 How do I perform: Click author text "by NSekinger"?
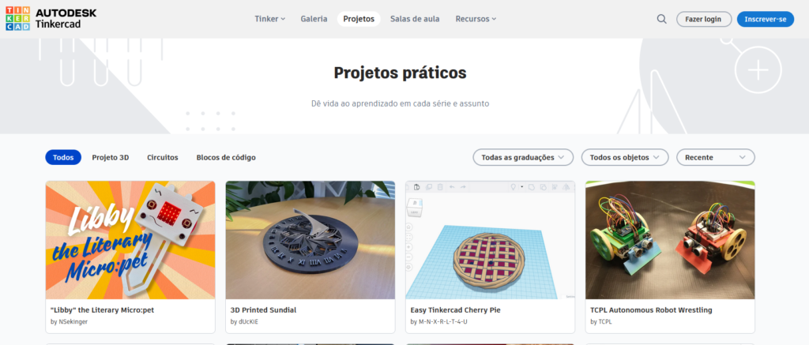(x=70, y=322)
